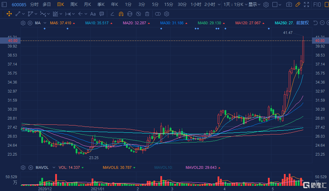Take a chart screenshot with camera
Viewport: 329px width, 191px height.
289,5
